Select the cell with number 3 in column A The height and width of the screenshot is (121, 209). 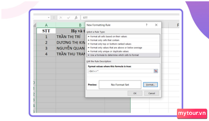(x=46, y=48)
